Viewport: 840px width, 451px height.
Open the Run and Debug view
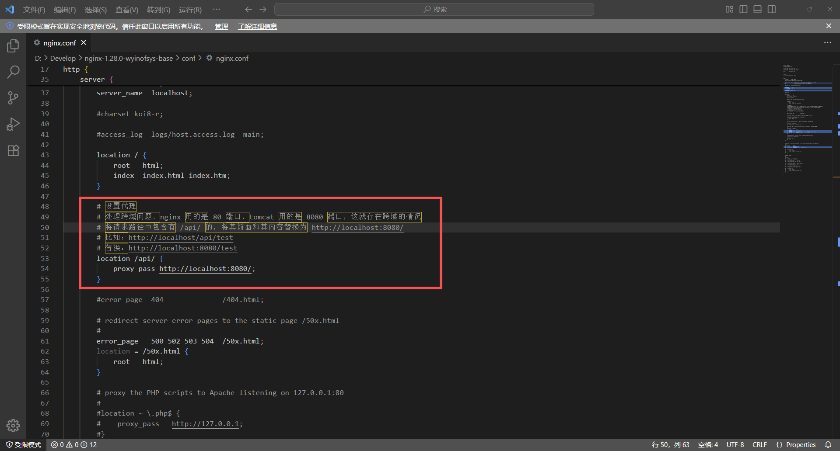click(x=13, y=124)
